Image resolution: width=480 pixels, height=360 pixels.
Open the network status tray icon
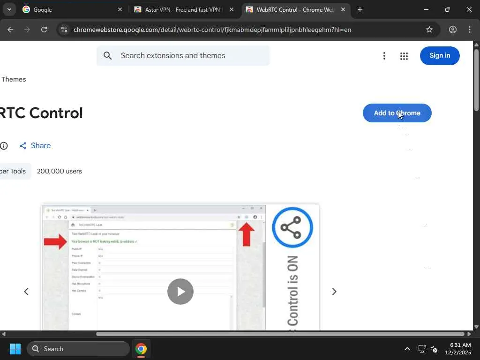click(422, 349)
